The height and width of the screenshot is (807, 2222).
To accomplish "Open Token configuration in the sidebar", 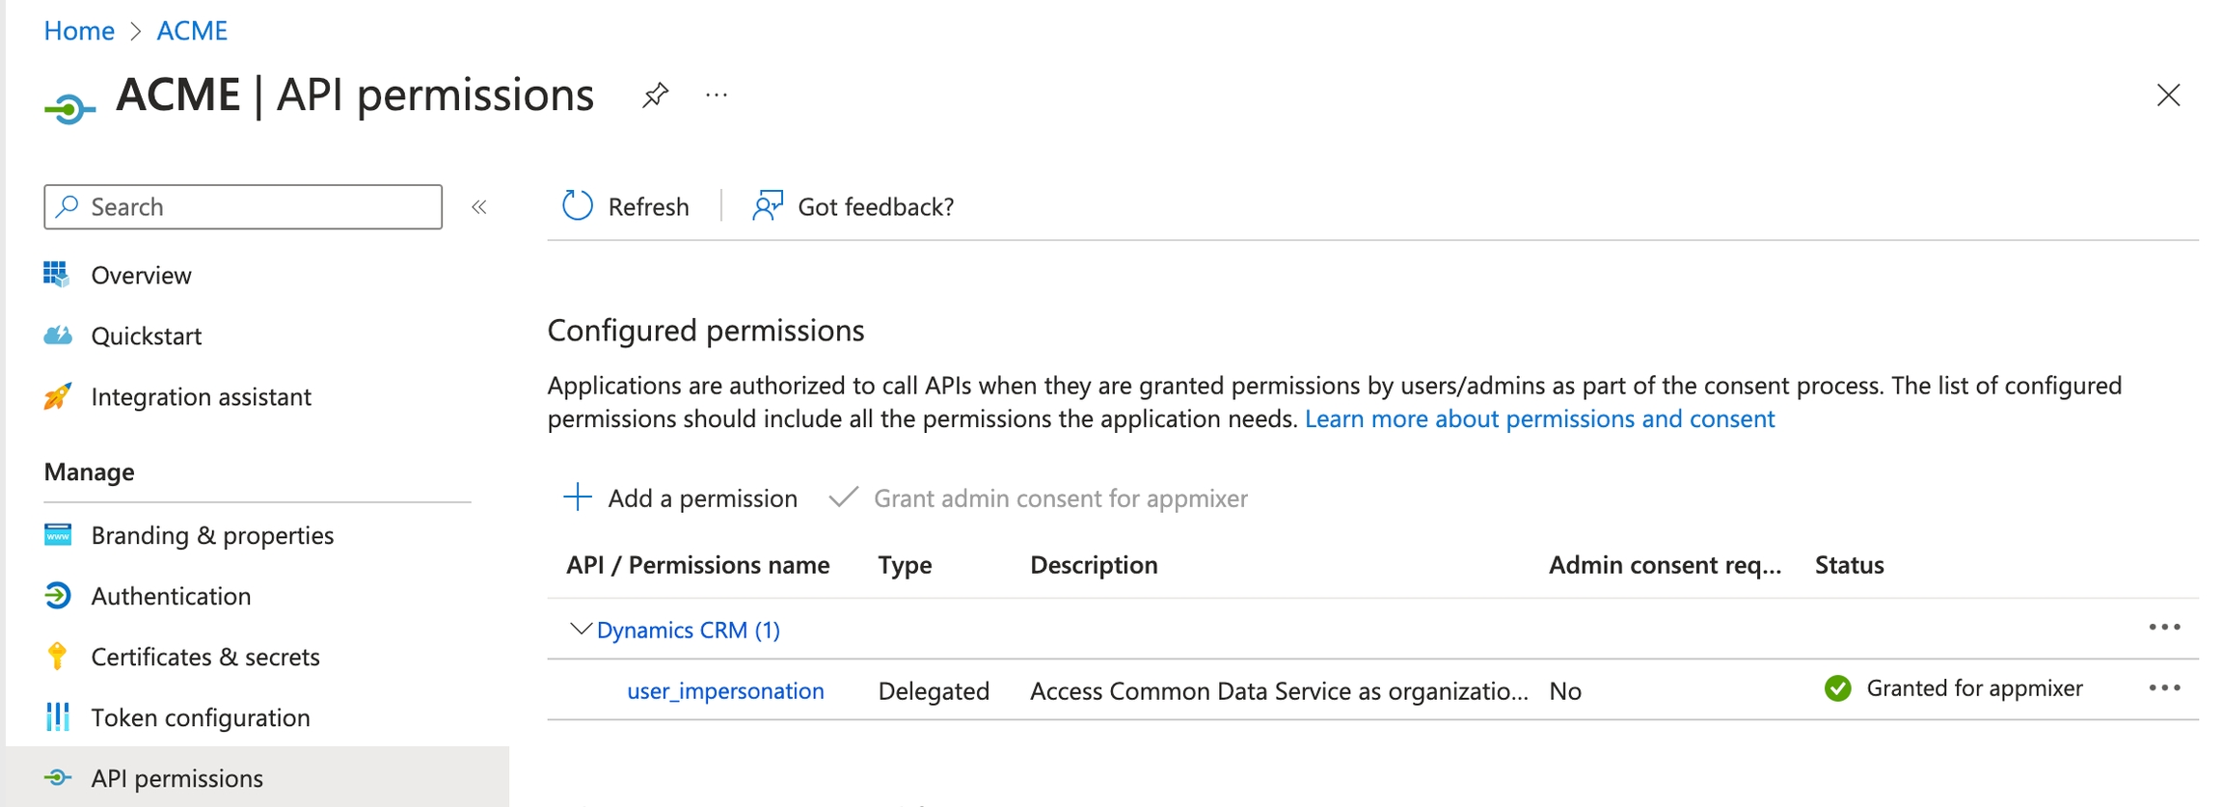I will pos(200,717).
